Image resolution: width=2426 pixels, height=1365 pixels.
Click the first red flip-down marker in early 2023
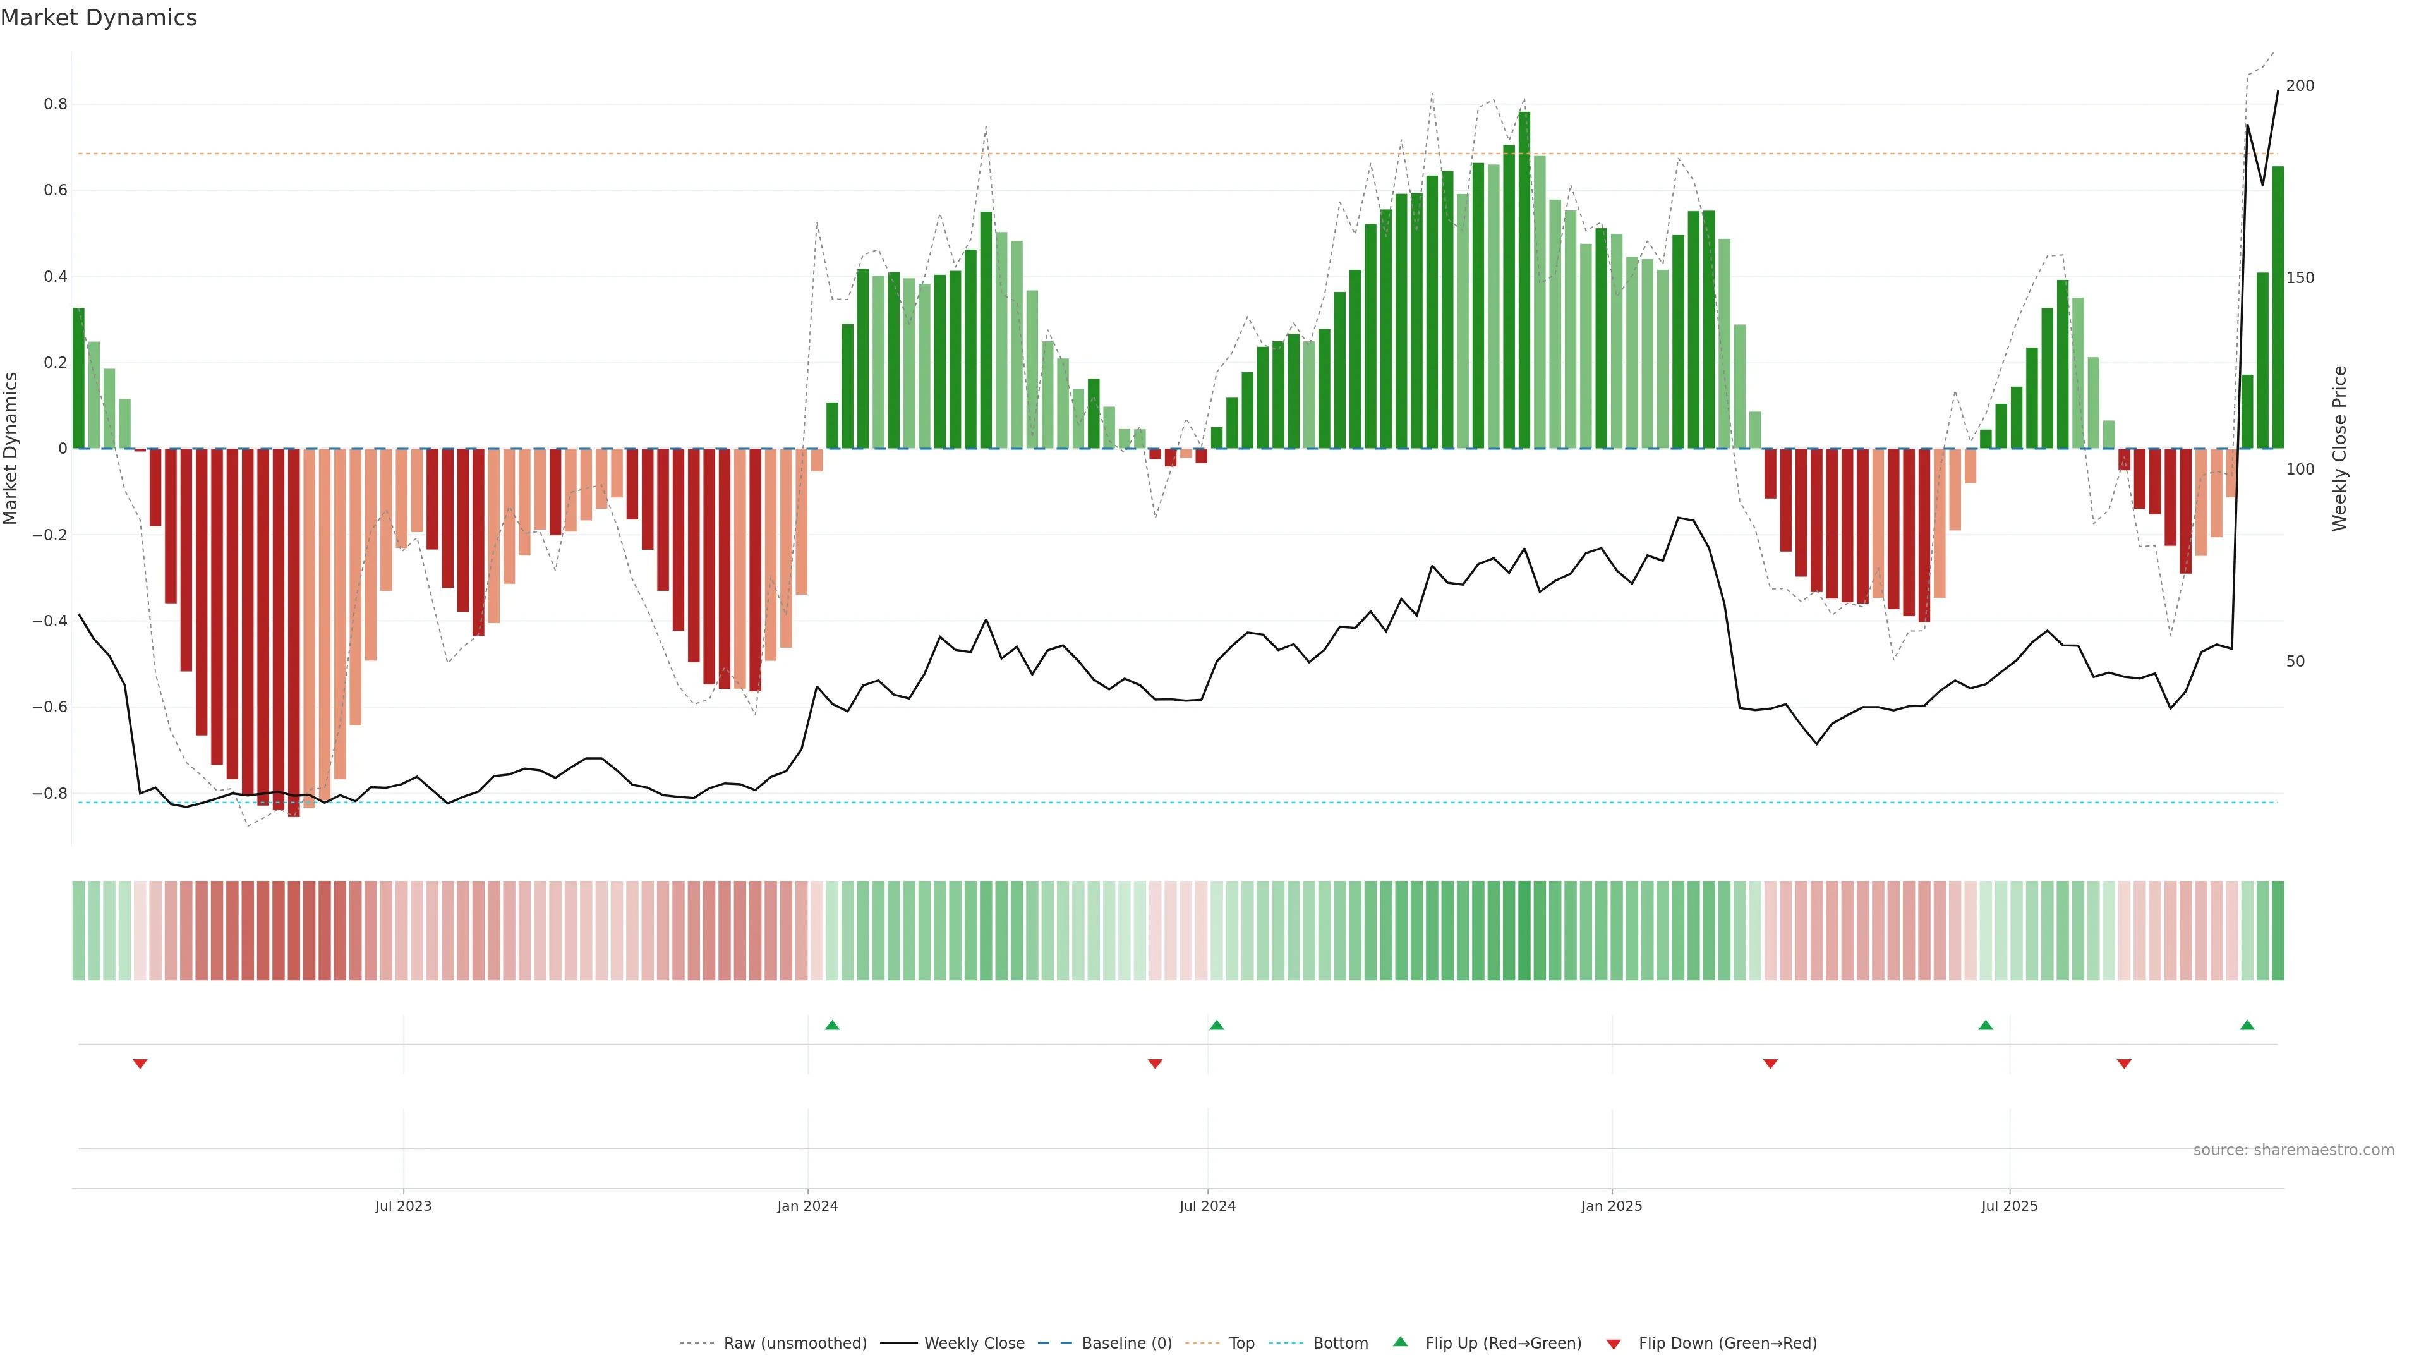(140, 1064)
